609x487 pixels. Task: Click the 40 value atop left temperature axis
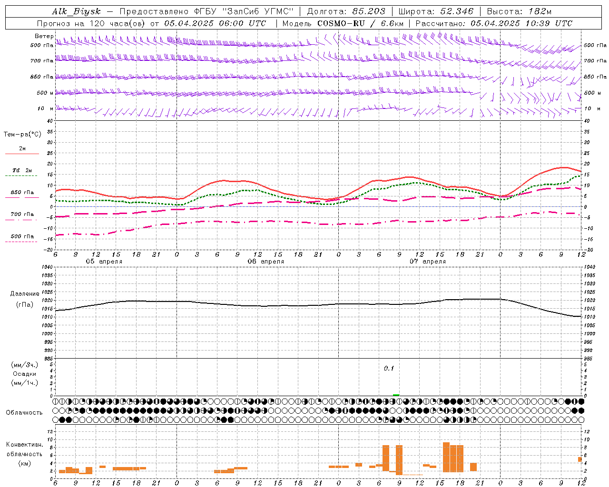pyautogui.click(x=50, y=121)
